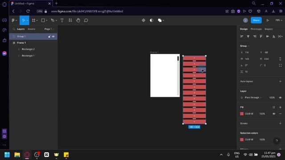This screenshot has width=285, height=160.
Task: Align selection bottom
Action: coord(274,36)
